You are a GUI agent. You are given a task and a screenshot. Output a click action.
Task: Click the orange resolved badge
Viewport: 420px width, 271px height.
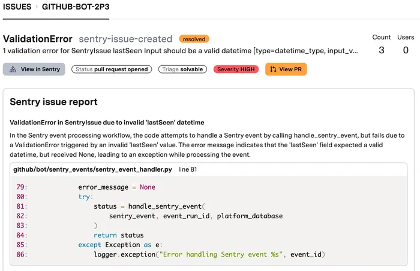[x=194, y=39]
